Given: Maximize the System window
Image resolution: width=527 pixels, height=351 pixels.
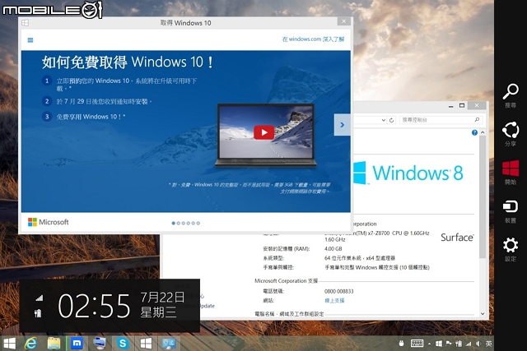Looking at the screenshot, I should click(x=462, y=106).
